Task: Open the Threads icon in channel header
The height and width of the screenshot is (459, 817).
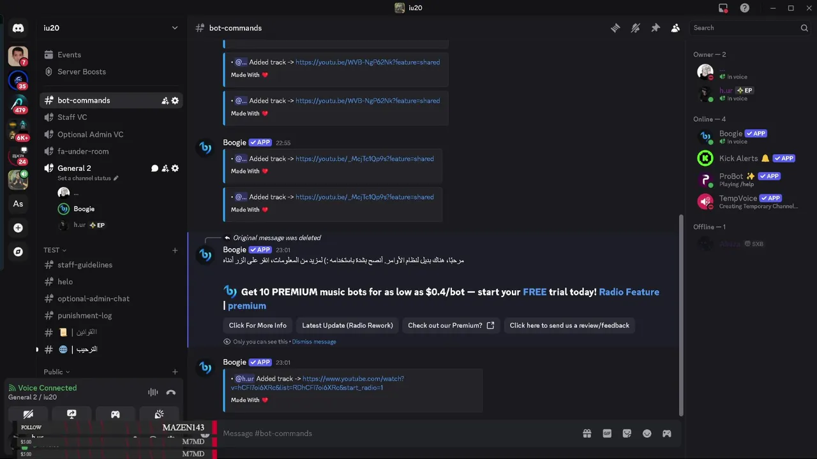Action: pos(615,28)
